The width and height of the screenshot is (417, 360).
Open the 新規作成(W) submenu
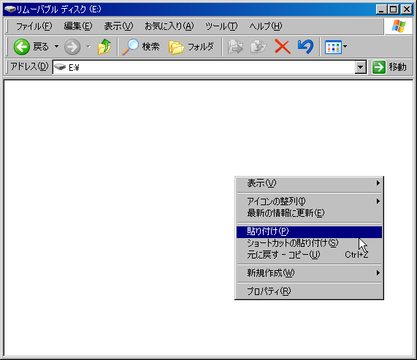click(309, 273)
